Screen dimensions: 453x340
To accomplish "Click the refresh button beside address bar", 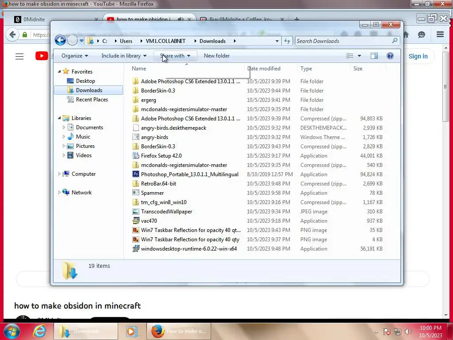I will pos(287,41).
